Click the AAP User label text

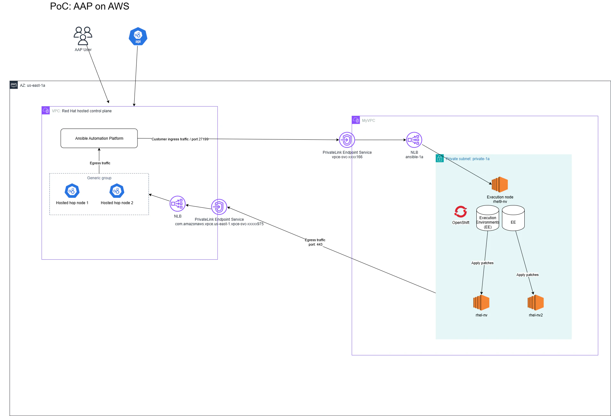point(83,50)
